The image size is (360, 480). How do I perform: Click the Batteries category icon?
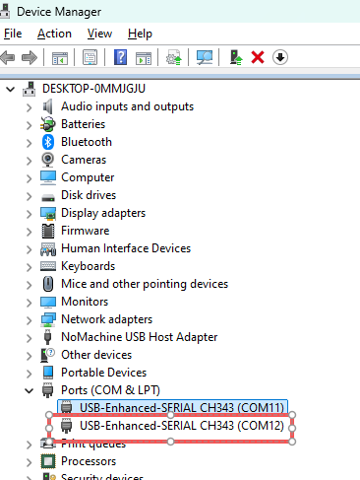click(48, 124)
